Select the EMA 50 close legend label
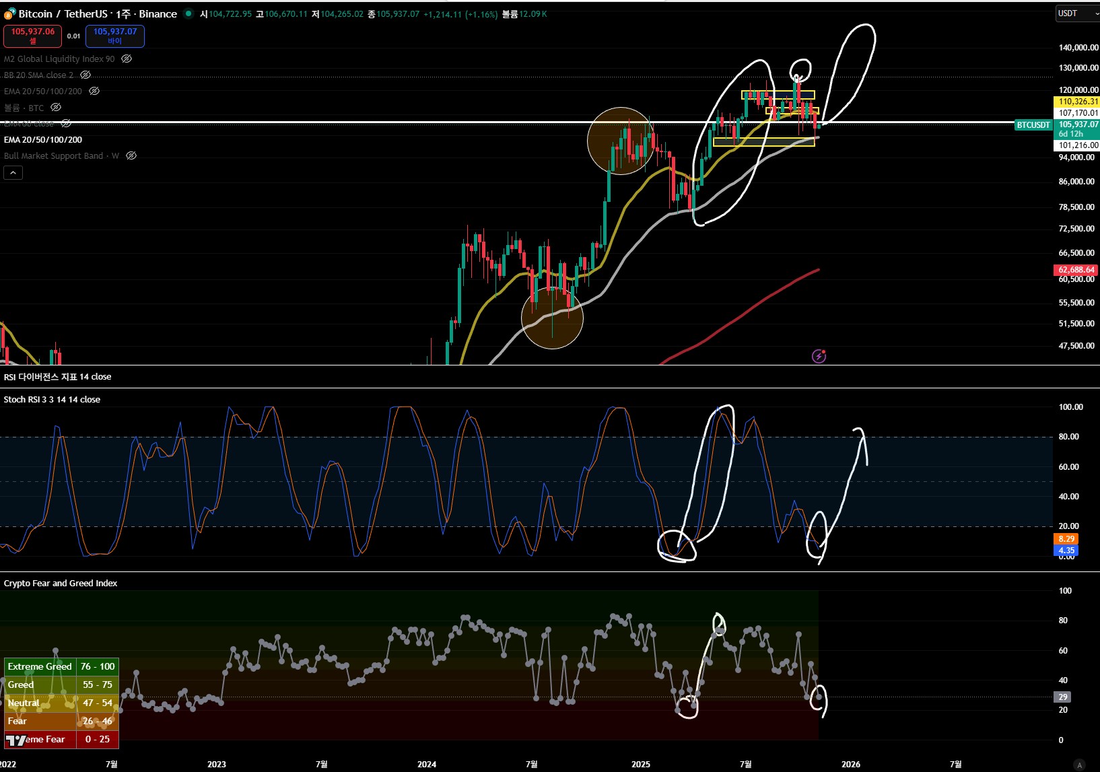Screen dimensions: 1100x772 click(x=29, y=123)
